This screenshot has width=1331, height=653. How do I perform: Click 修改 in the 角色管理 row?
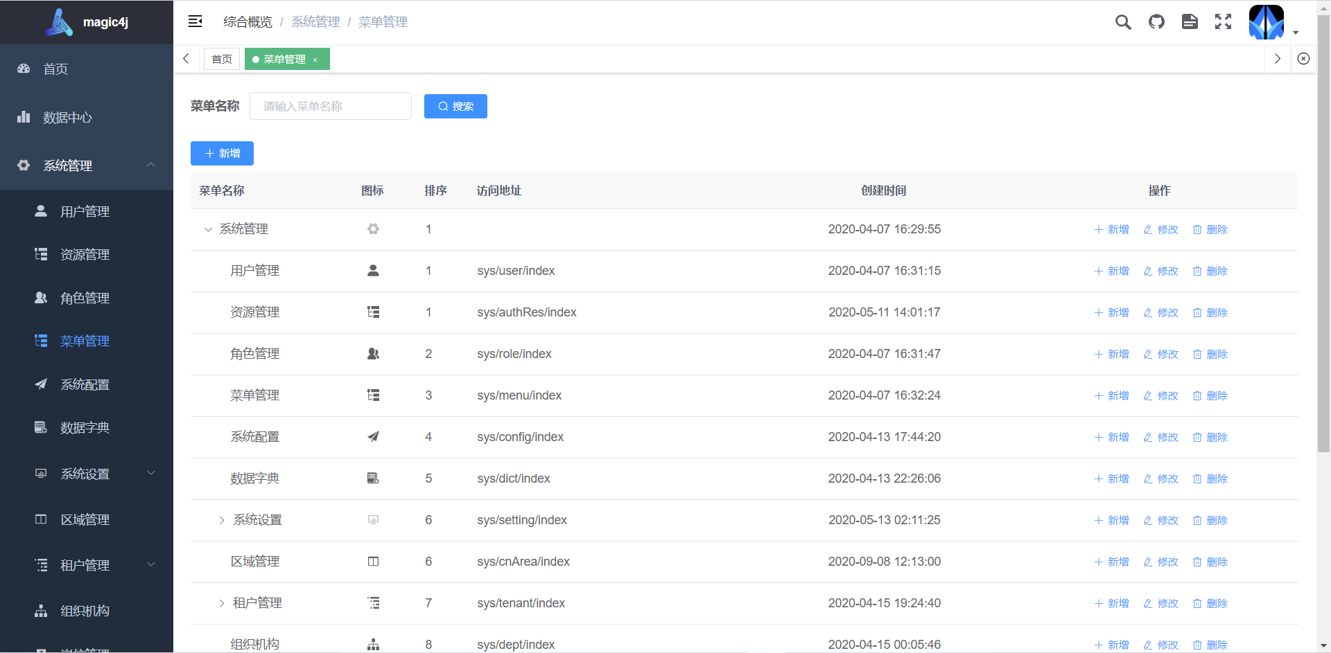[x=1161, y=354]
